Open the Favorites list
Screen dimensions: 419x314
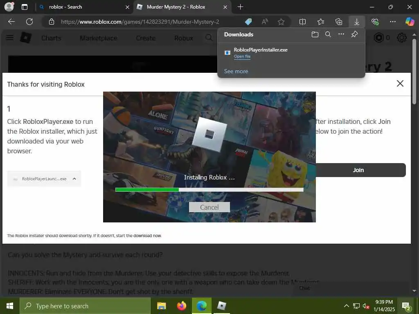pos(321,22)
